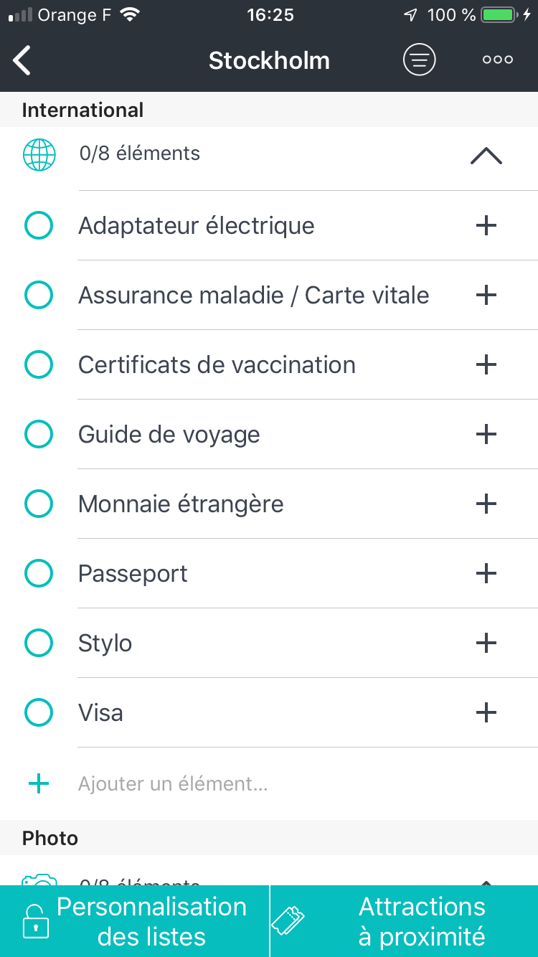Open Attractions à proximité
The image size is (538, 957).
click(x=405, y=921)
